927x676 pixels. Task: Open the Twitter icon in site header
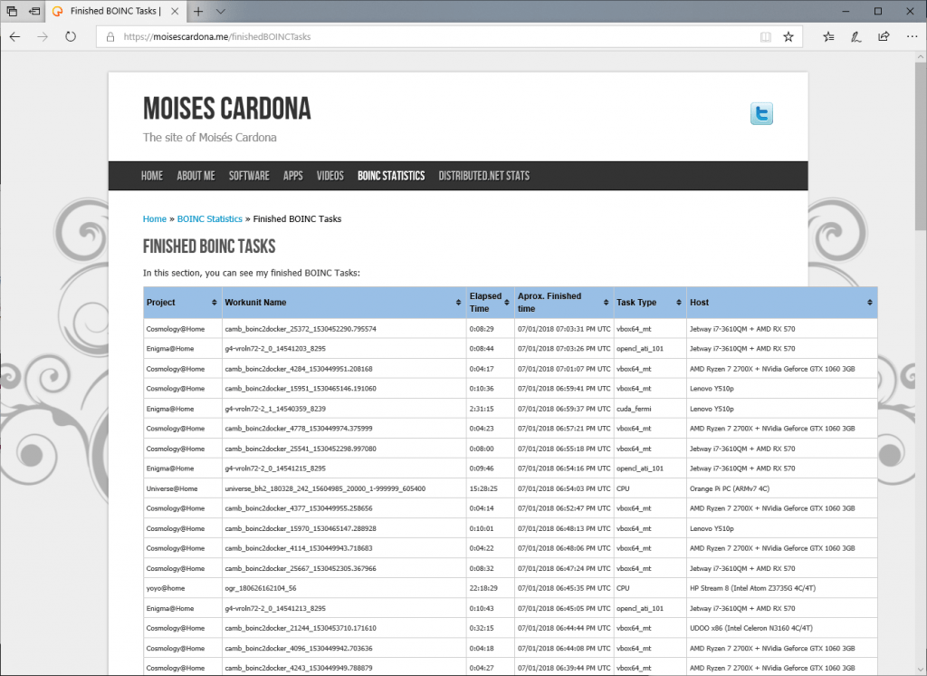click(761, 114)
